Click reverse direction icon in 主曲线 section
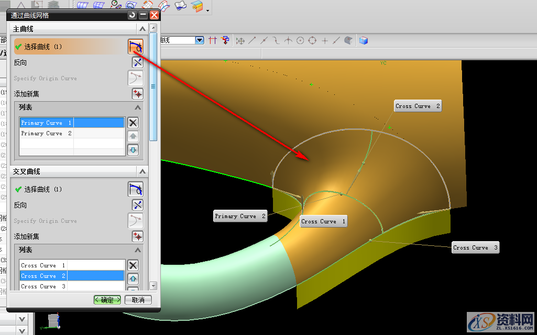537x335 pixels. (137, 62)
